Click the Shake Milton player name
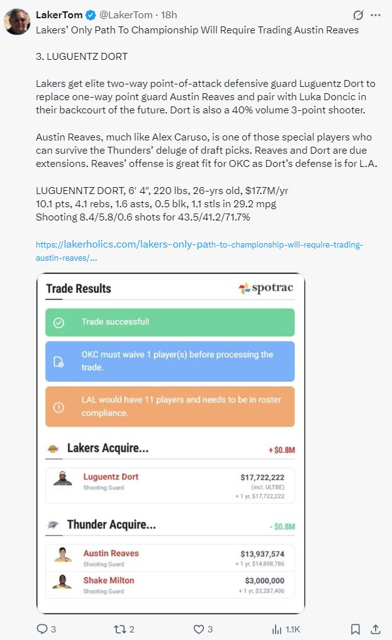 (108, 580)
